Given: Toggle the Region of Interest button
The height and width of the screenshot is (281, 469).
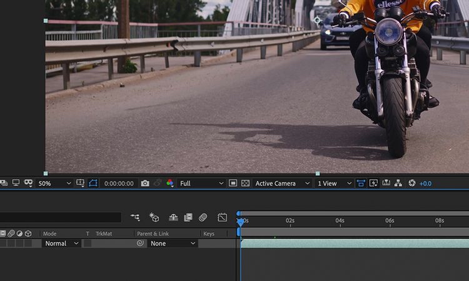Looking at the screenshot, I should pyautogui.click(x=233, y=184).
